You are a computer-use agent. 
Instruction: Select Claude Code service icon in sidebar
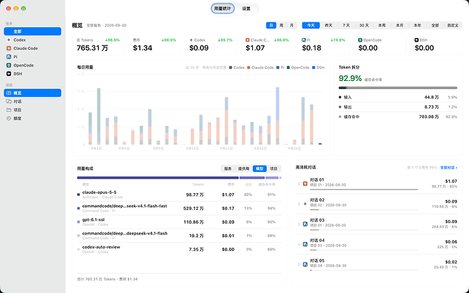tap(9, 48)
